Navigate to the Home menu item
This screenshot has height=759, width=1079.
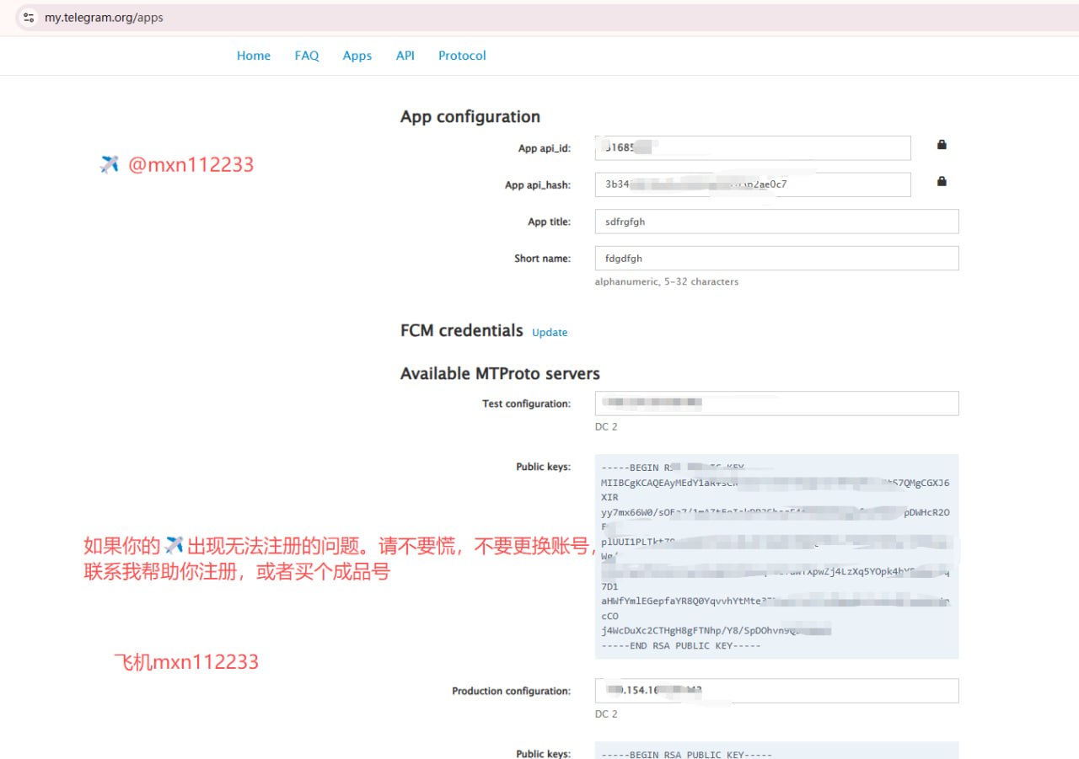[x=253, y=55]
